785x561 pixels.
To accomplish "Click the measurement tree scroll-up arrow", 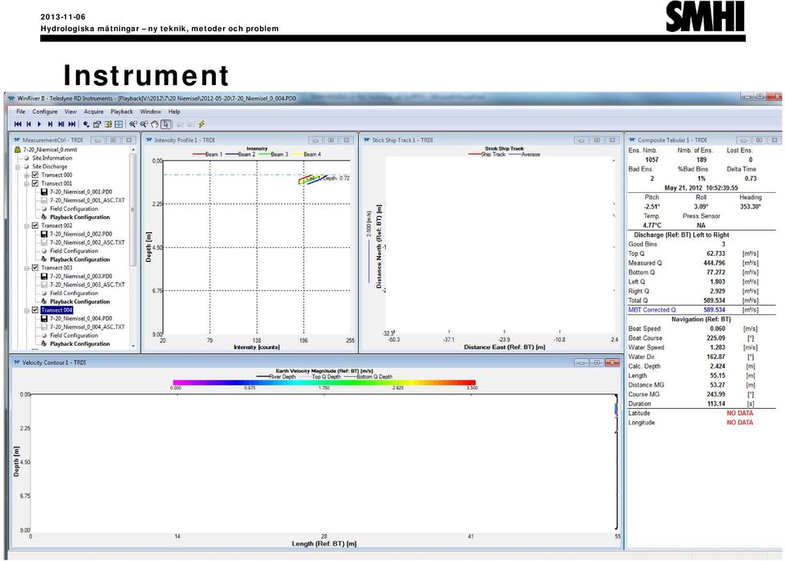I will tap(133, 150).
